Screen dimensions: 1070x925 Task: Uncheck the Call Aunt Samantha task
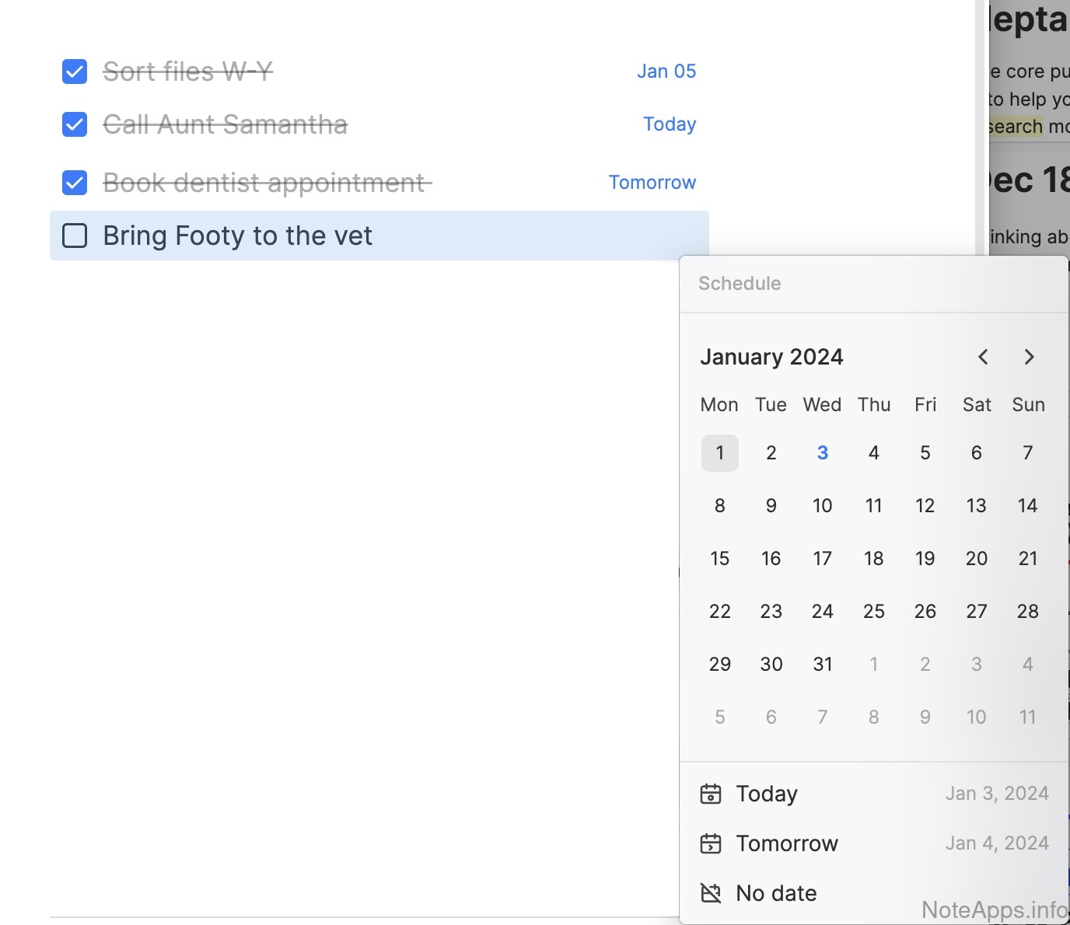(x=75, y=124)
